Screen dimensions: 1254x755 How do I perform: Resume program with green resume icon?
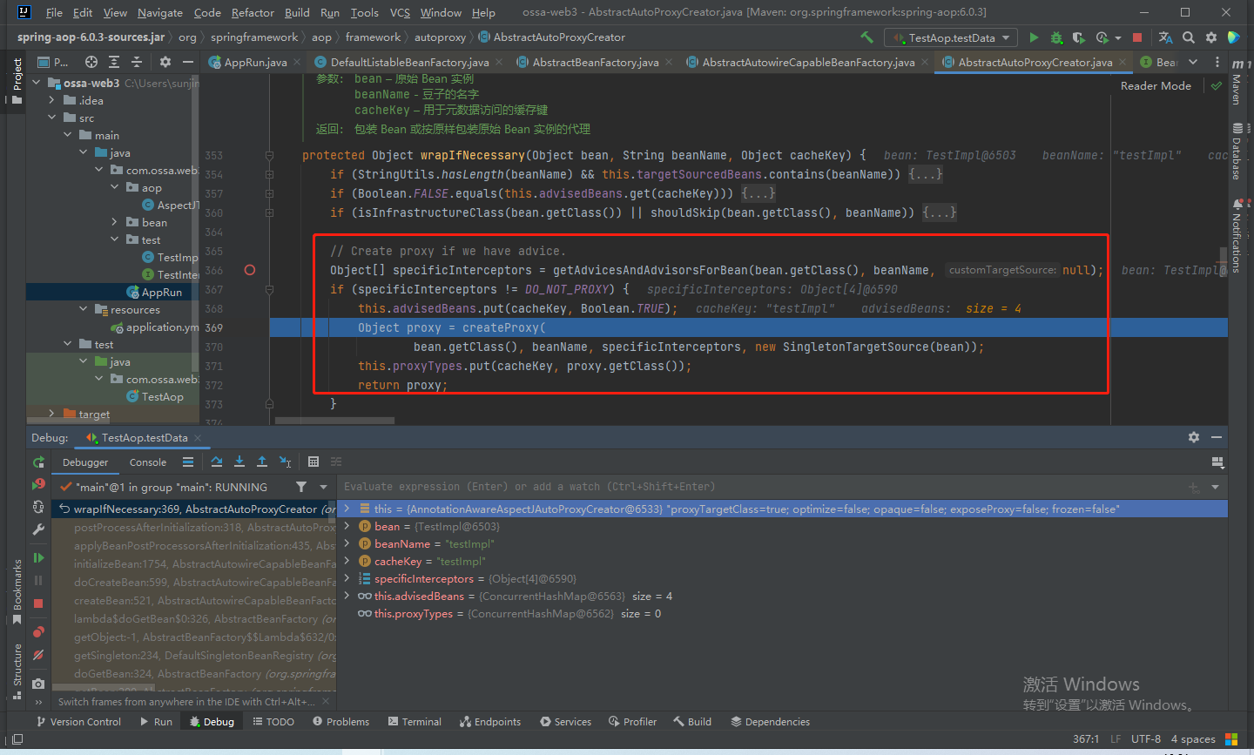pos(38,557)
